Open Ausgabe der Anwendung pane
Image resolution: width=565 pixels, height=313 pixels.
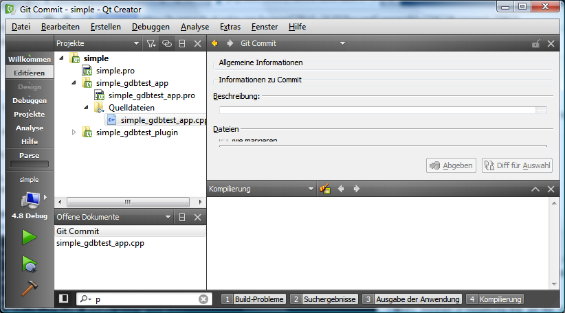click(412, 299)
